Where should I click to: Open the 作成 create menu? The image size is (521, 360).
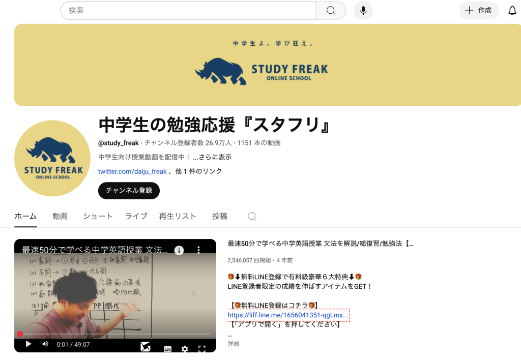click(478, 10)
